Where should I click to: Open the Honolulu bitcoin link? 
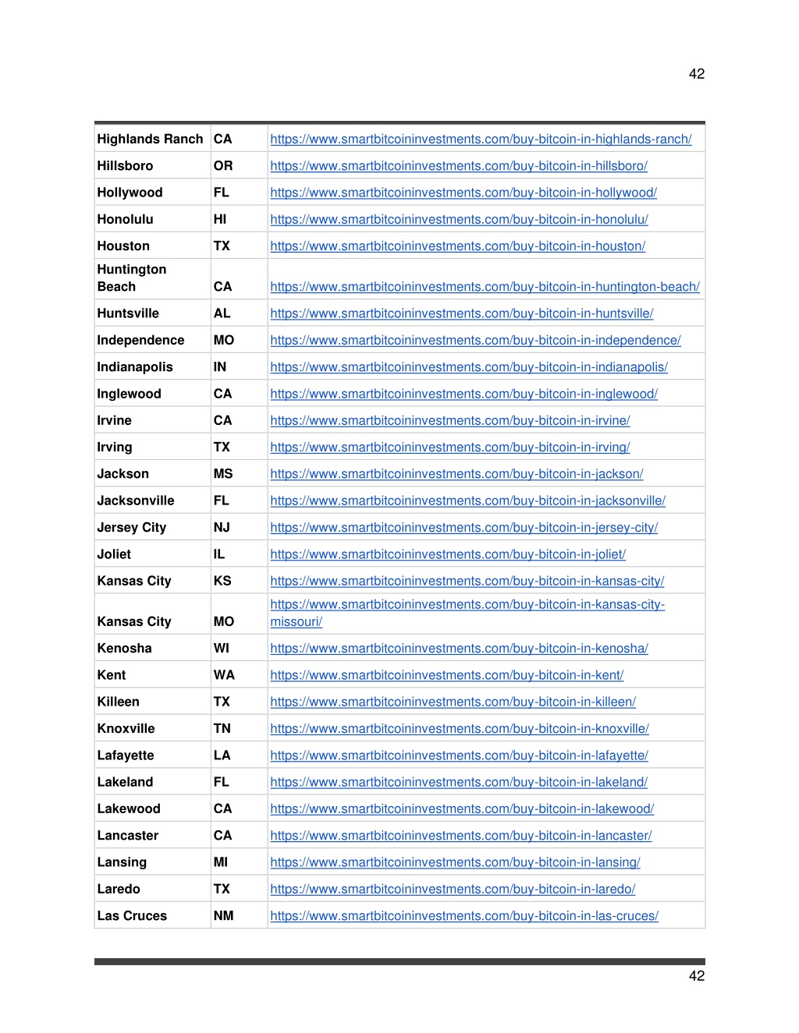coord(460,219)
